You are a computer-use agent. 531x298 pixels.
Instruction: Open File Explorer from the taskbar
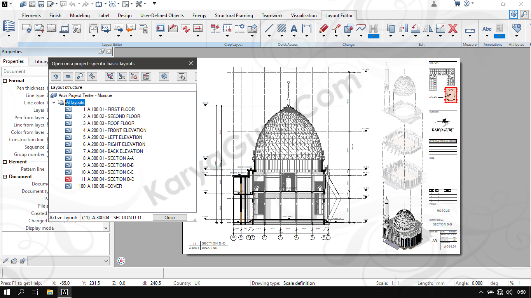(50, 292)
